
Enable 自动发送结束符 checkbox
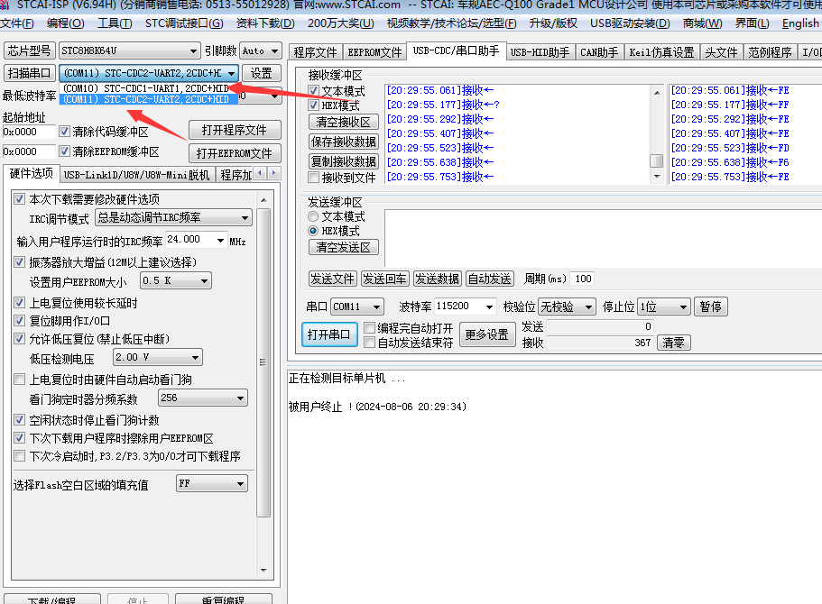click(370, 343)
